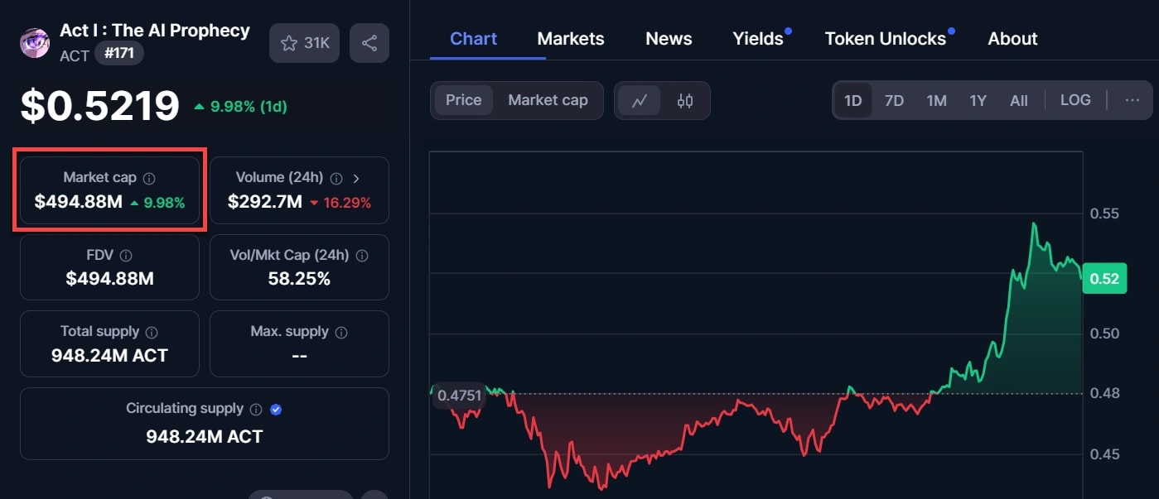The width and height of the screenshot is (1159, 499).
Task: Toggle the LOG scale option
Action: coord(1075,100)
